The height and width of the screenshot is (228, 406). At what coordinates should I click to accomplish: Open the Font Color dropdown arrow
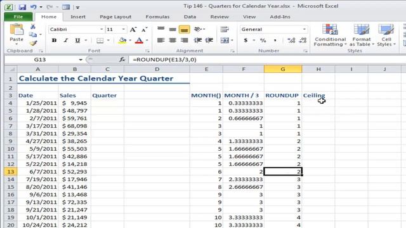pos(147,41)
